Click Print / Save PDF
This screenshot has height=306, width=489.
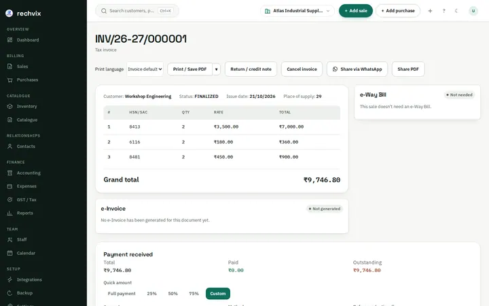[190, 69]
